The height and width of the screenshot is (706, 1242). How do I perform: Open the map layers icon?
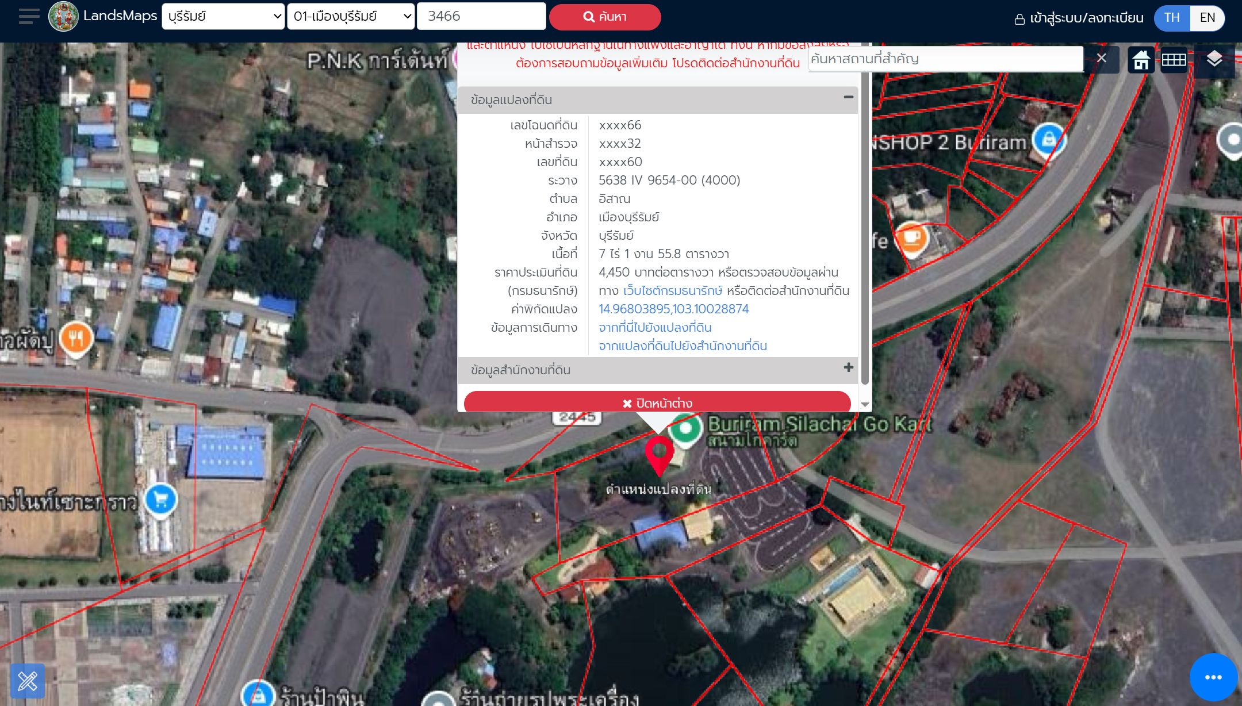[x=1214, y=59]
